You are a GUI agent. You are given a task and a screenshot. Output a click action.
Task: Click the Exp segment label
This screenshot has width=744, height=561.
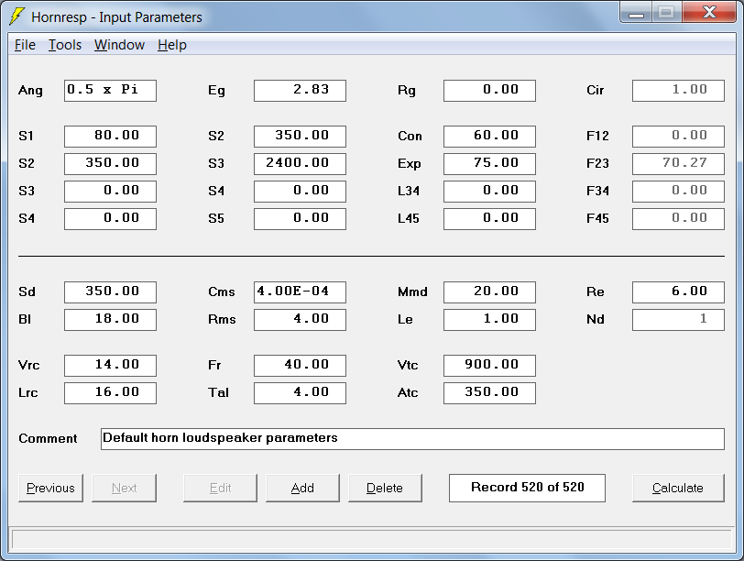click(x=409, y=164)
